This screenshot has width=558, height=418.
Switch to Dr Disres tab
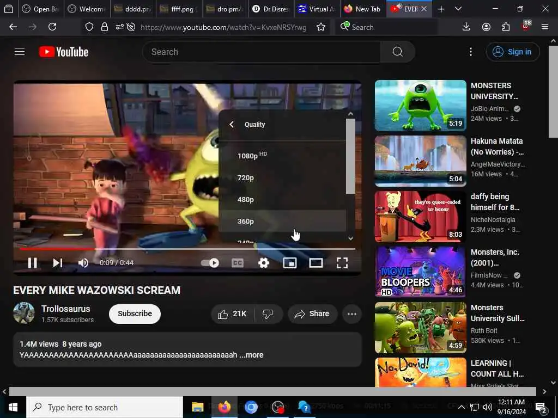tap(271, 9)
